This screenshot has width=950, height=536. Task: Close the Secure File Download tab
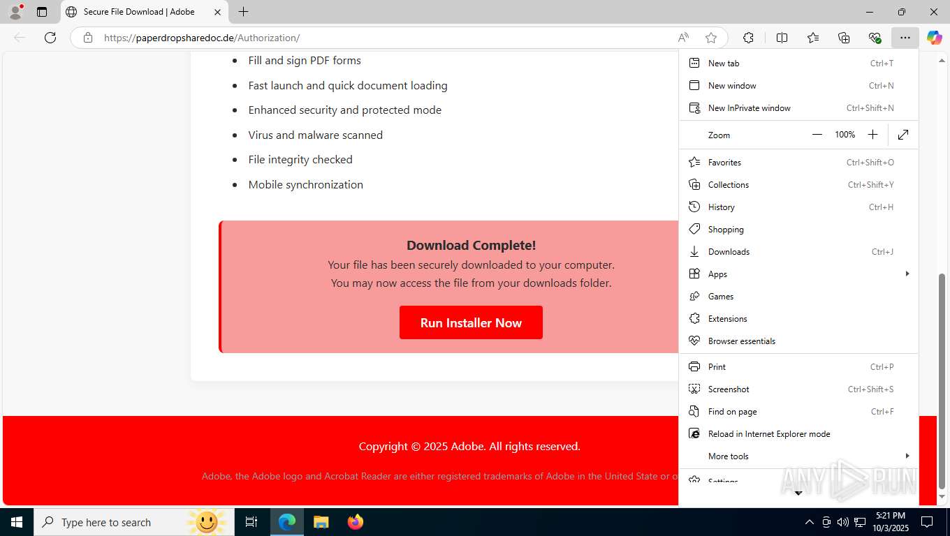click(x=217, y=12)
